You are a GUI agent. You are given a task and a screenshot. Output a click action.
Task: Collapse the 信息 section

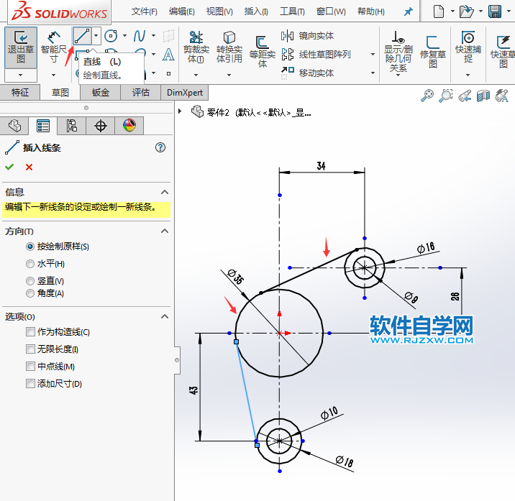click(165, 192)
